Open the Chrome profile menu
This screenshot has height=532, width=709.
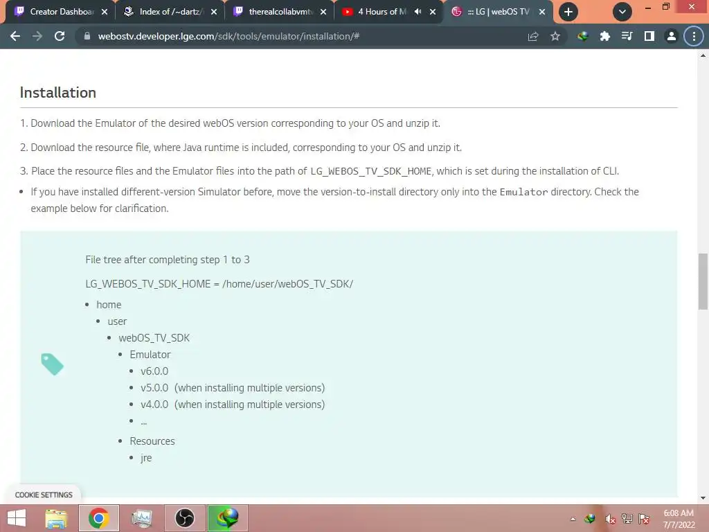pyautogui.click(x=672, y=36)
